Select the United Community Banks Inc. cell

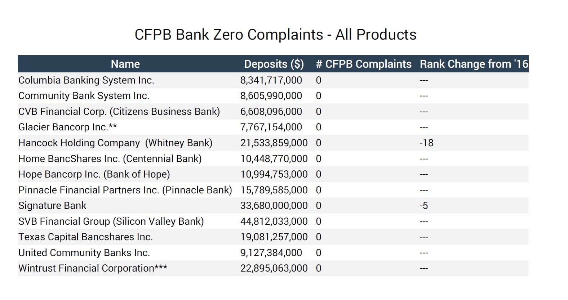(84, 253)
